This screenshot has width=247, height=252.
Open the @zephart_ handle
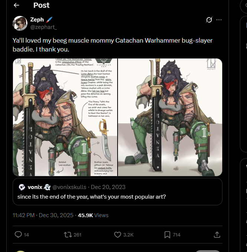click(43, 27)
